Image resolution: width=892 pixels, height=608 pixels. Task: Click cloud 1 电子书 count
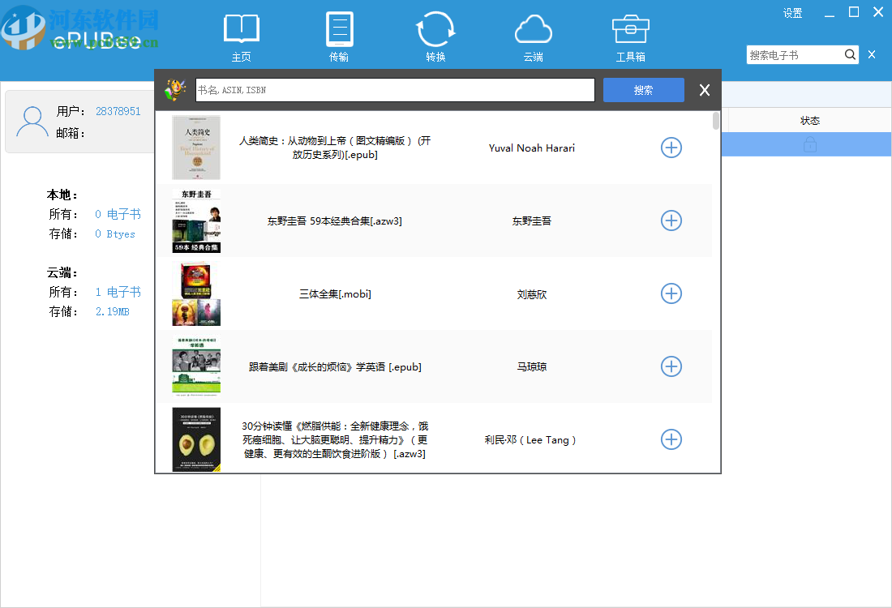118,292
